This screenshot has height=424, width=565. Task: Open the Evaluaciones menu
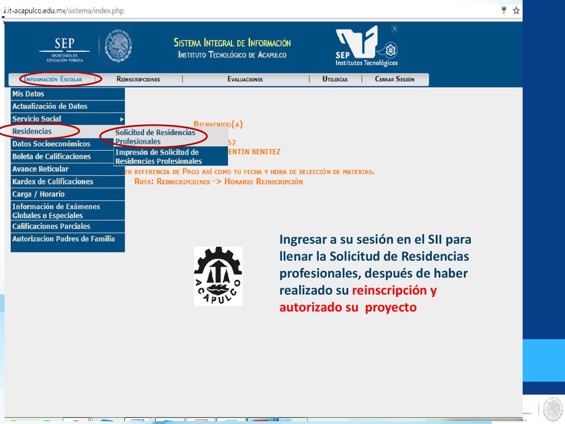(x=245, y=79)
